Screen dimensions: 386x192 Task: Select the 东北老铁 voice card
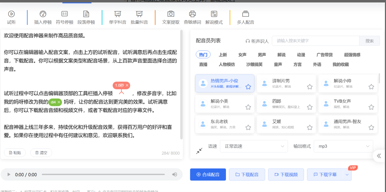225,124
